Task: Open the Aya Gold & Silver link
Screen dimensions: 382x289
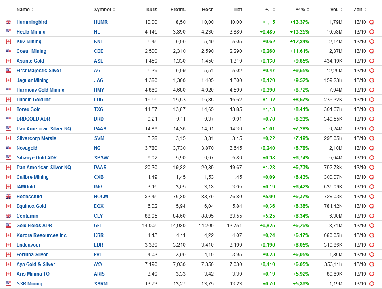Action: click(x=36, y=264)
